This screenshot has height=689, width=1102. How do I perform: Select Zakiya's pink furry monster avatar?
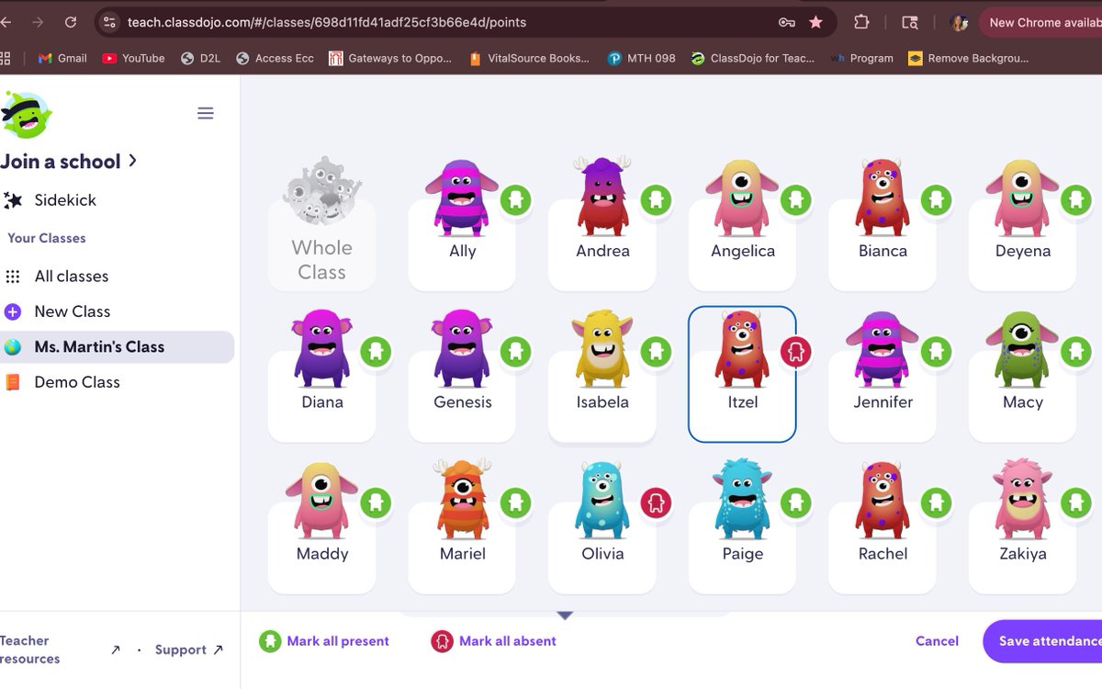(x=1022, y=500)
